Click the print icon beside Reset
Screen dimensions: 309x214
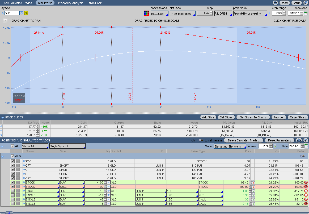tap(276, 3)
